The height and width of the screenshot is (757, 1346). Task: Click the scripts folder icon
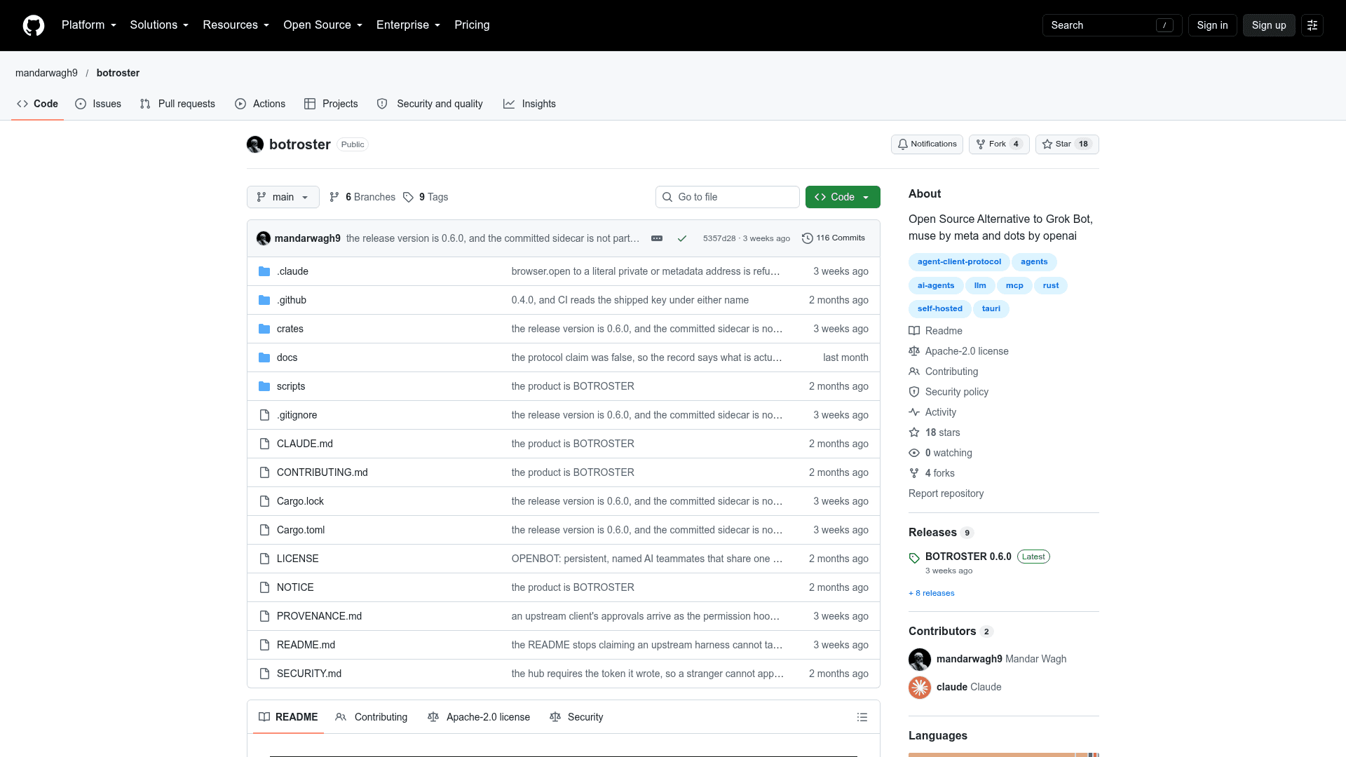tap(264, 386)
